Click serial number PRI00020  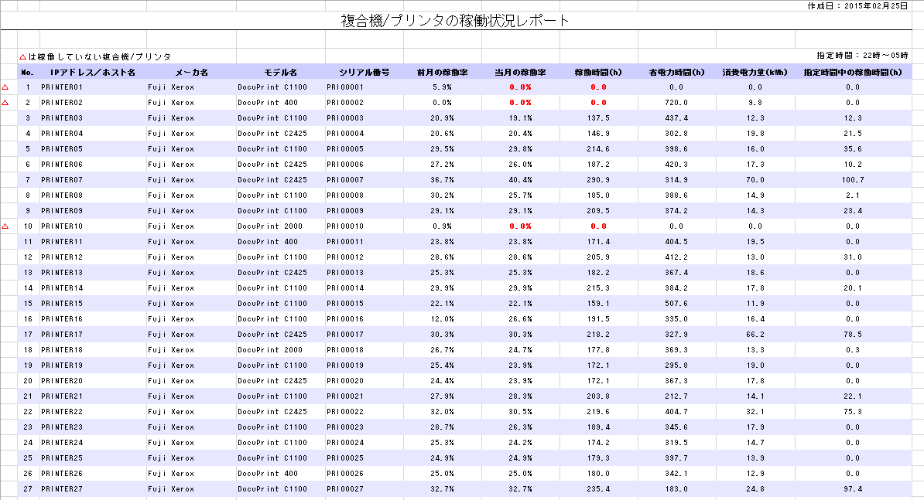click(x=345, y=380)
